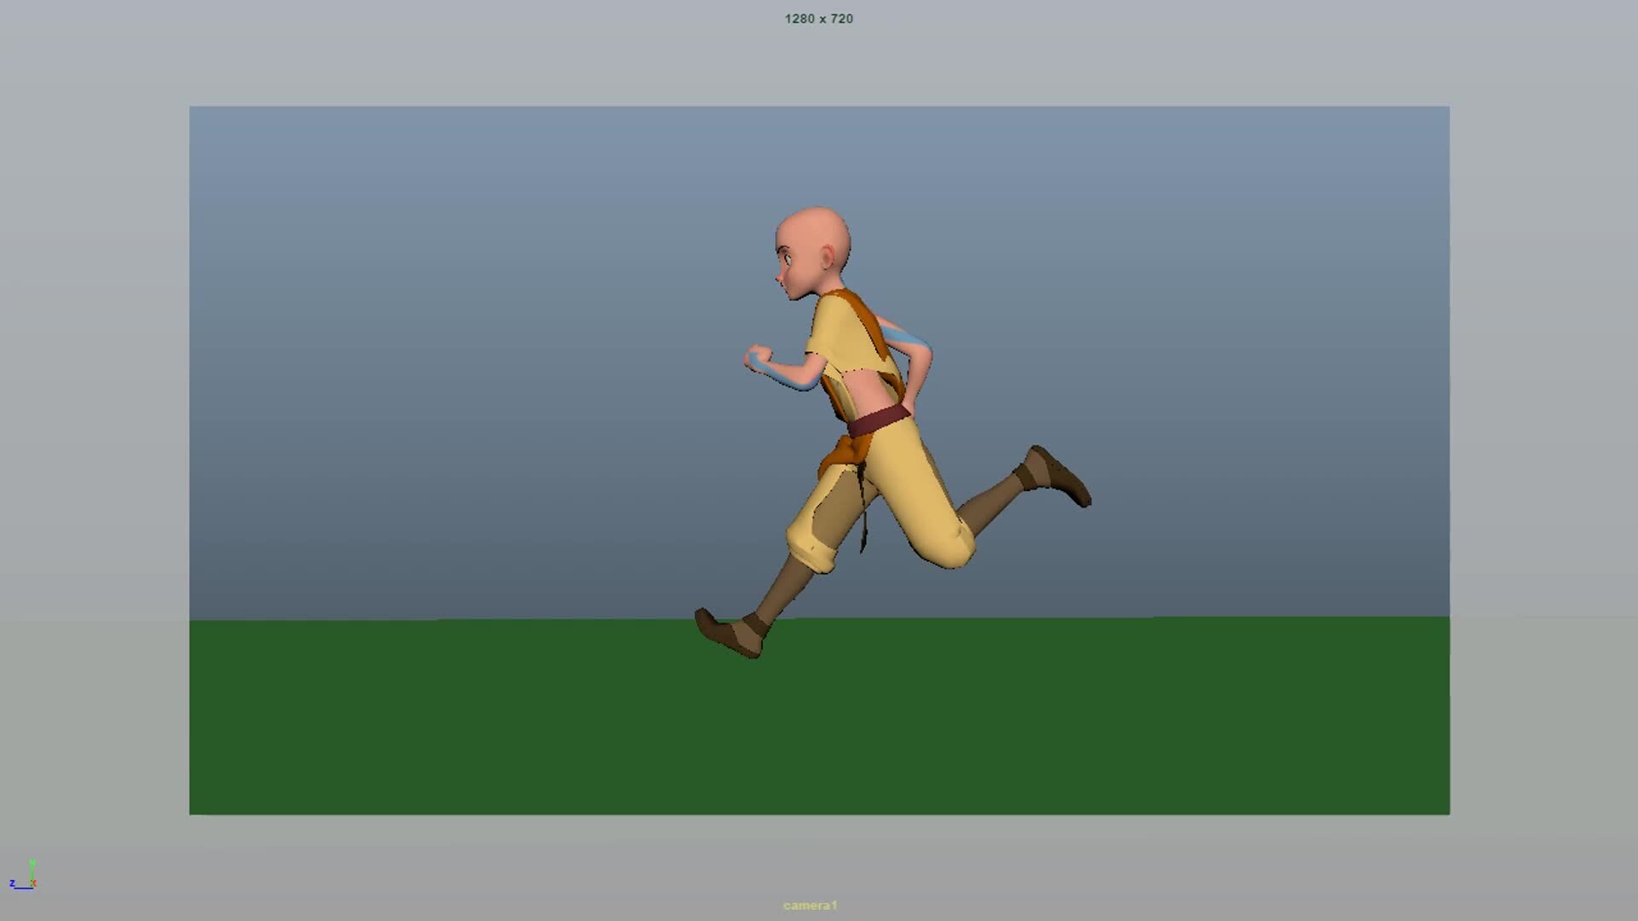
Task: Click the blue sky background area
Action: coord(427,298)
